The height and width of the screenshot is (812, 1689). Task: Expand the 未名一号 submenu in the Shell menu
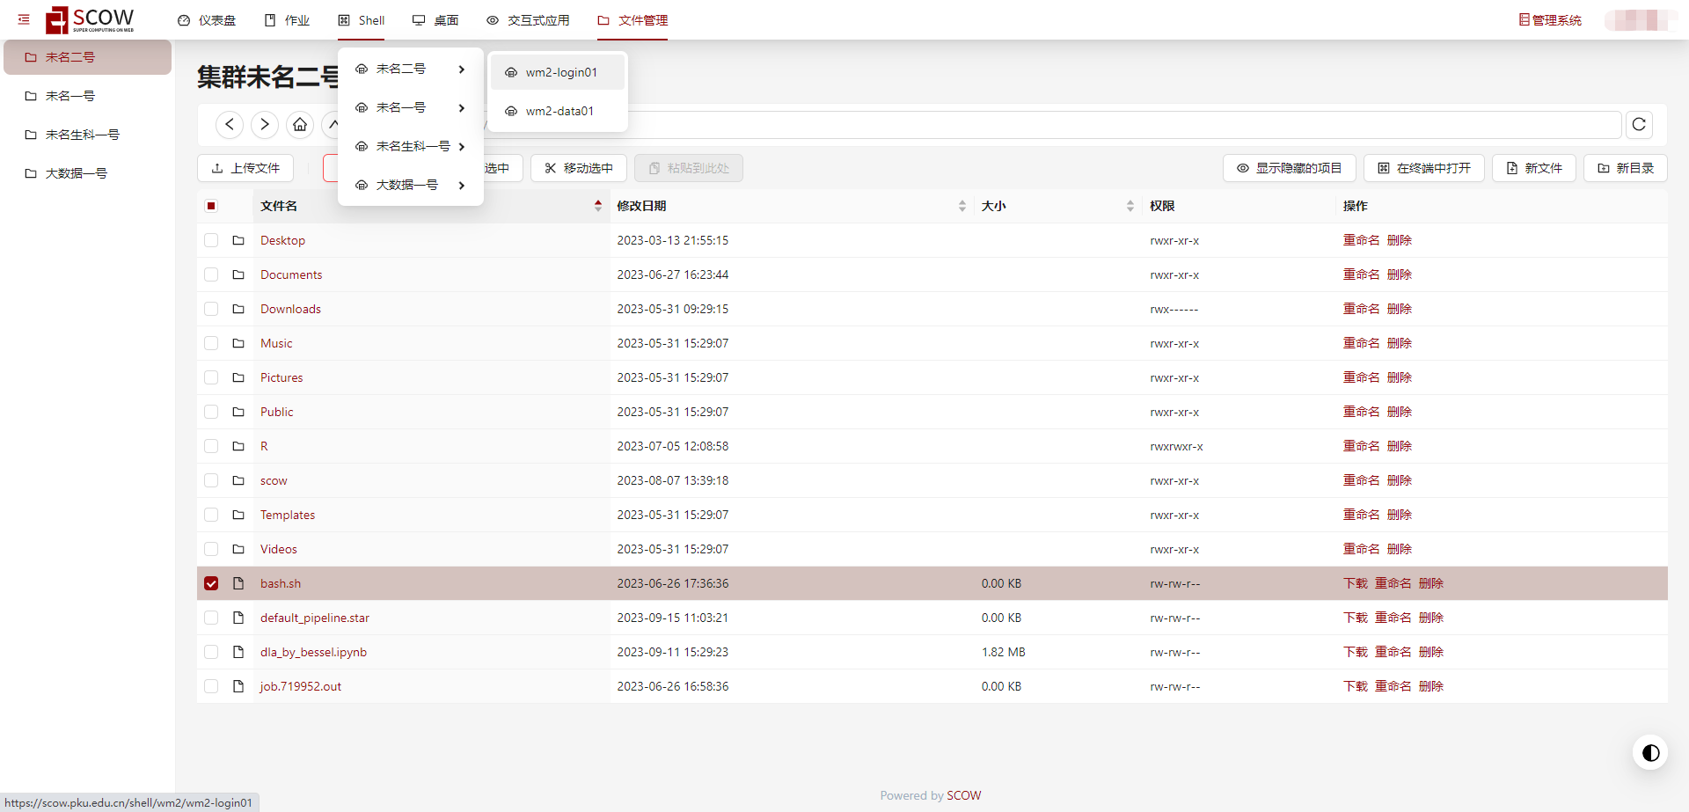tap(410, 107)
